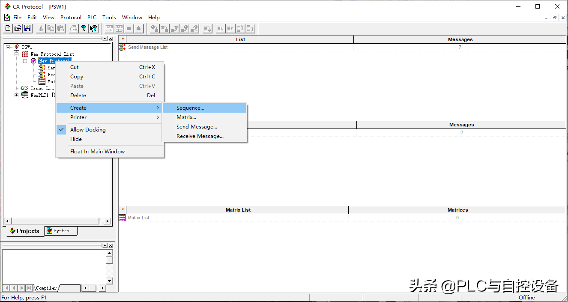Select Sequence... in the Create submenu
Viewport: 568px width, 302px height.
pyautogui.click(x=204, y=108)
